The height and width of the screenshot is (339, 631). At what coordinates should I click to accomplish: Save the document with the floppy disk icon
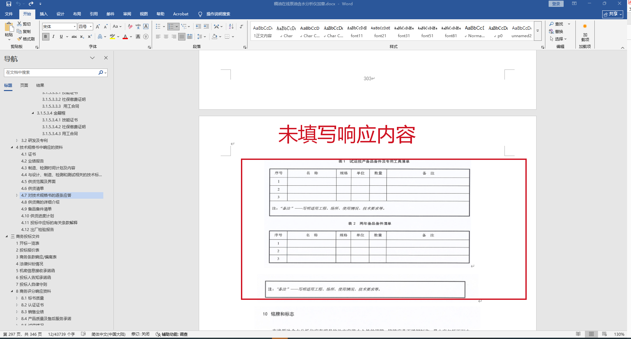tap(9, 4)
